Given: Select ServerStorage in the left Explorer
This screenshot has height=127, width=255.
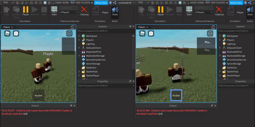Looking at the screenshot, I should coord(93,64).
